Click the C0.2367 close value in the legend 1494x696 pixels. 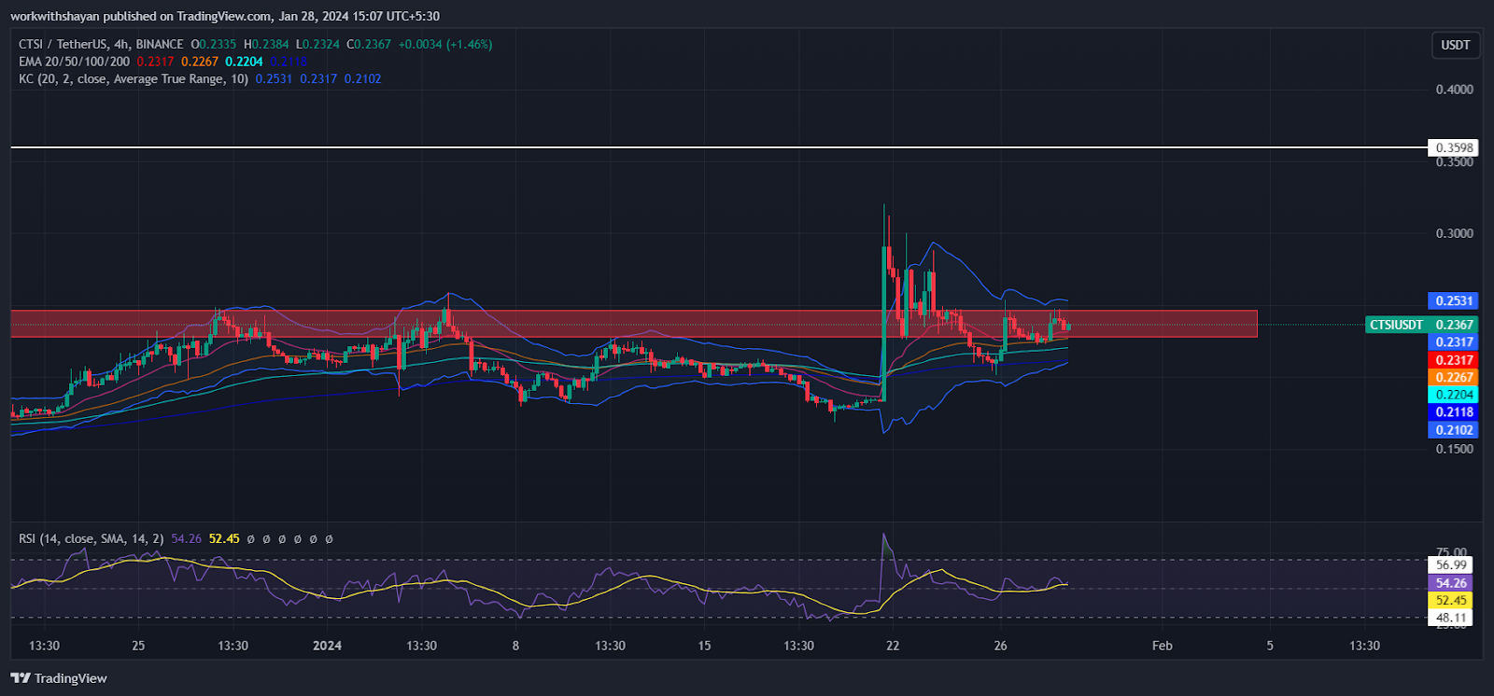pyautogui.click(x=369, y=44)
